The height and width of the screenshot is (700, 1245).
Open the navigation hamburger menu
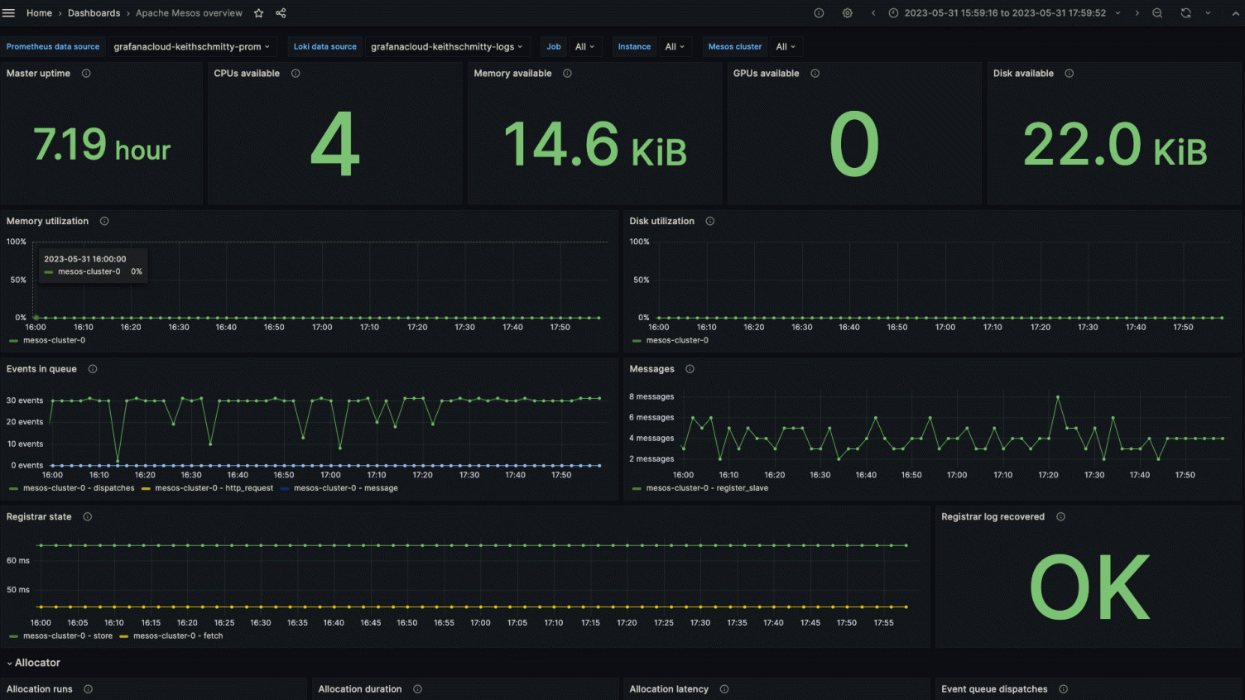tap(9, 12)
